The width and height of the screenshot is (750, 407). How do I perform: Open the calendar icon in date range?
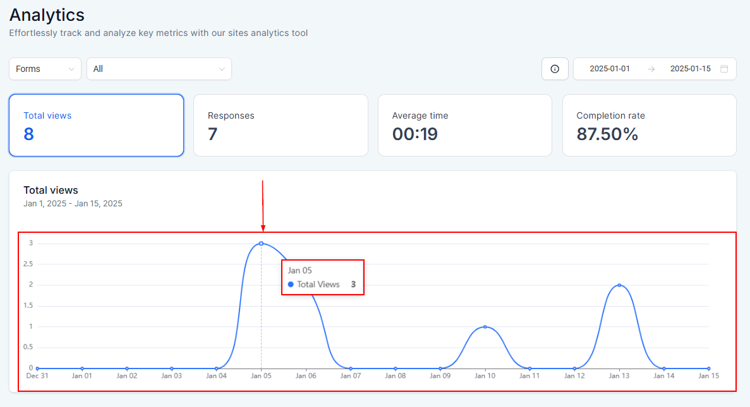tap(724, 69)
